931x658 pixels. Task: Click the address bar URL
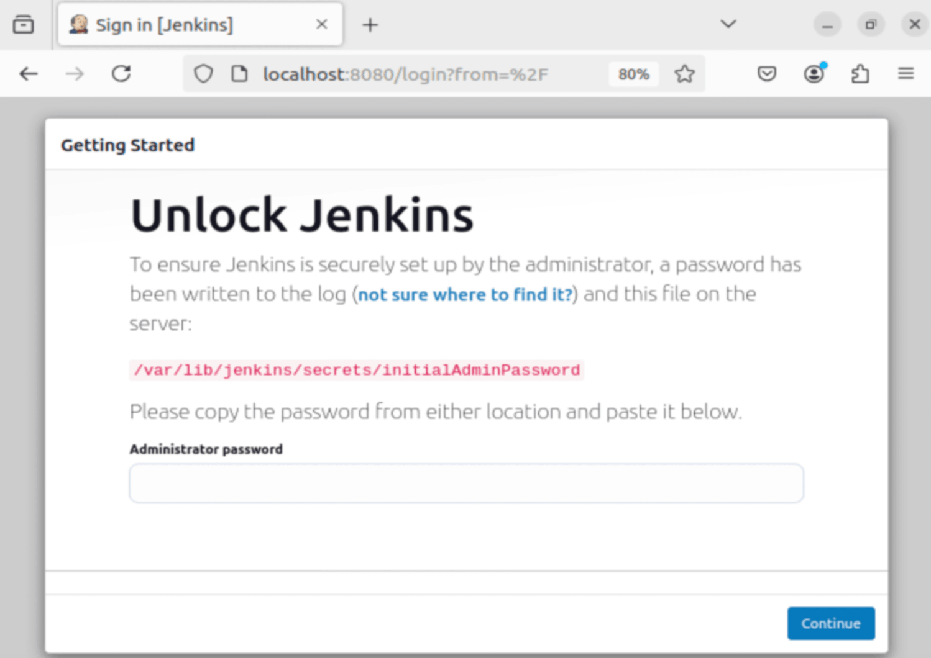(405, 74)
